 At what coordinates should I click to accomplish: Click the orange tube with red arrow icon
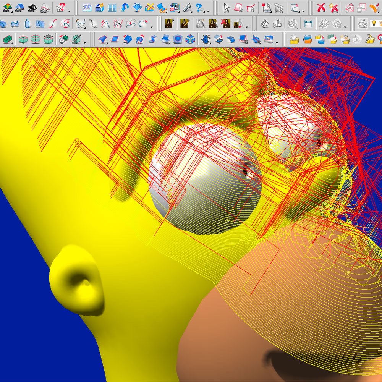[x=375, y=8]
